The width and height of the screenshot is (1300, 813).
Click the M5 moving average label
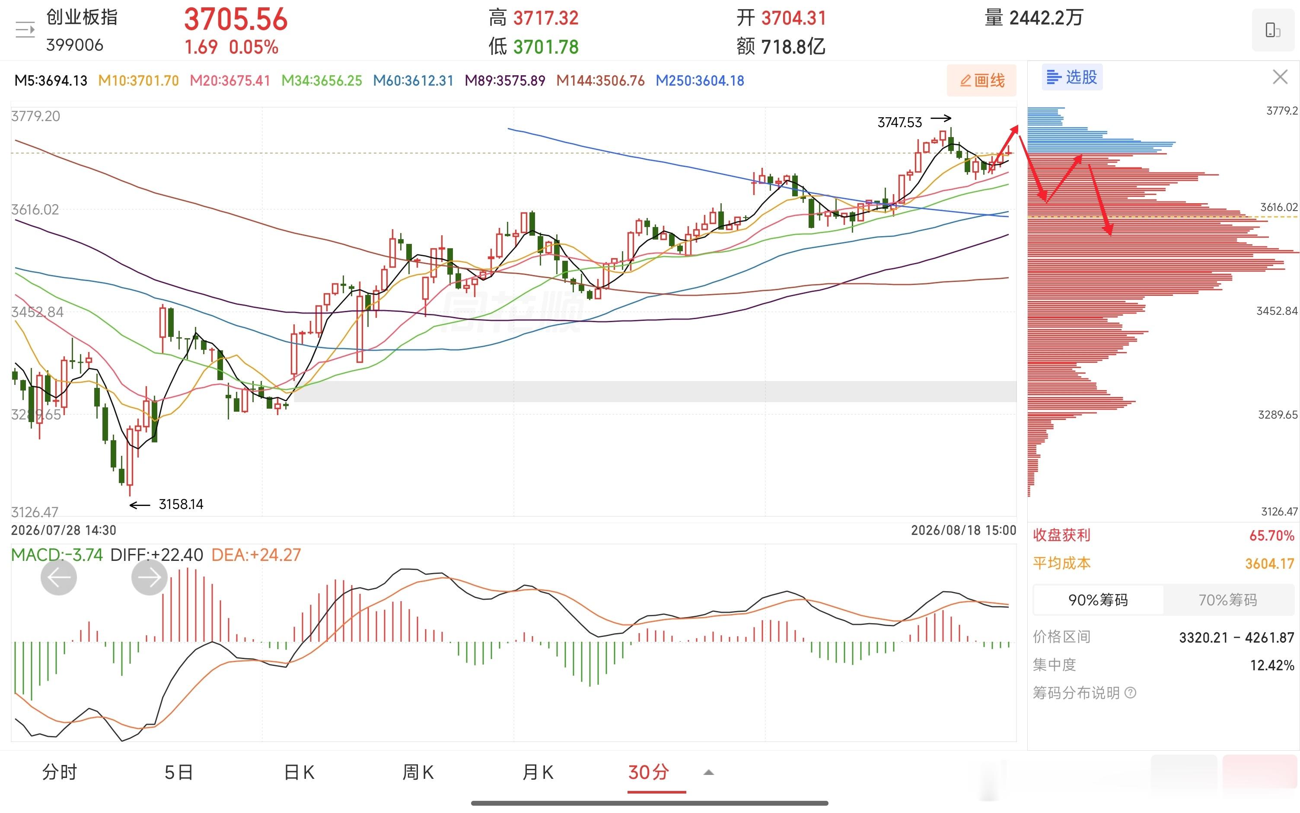coord(51,81)
